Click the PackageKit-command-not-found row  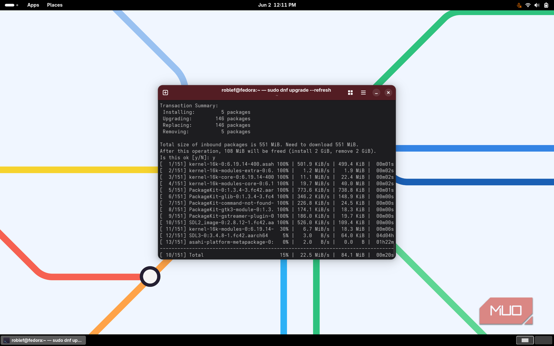click(x=277, y=203)
